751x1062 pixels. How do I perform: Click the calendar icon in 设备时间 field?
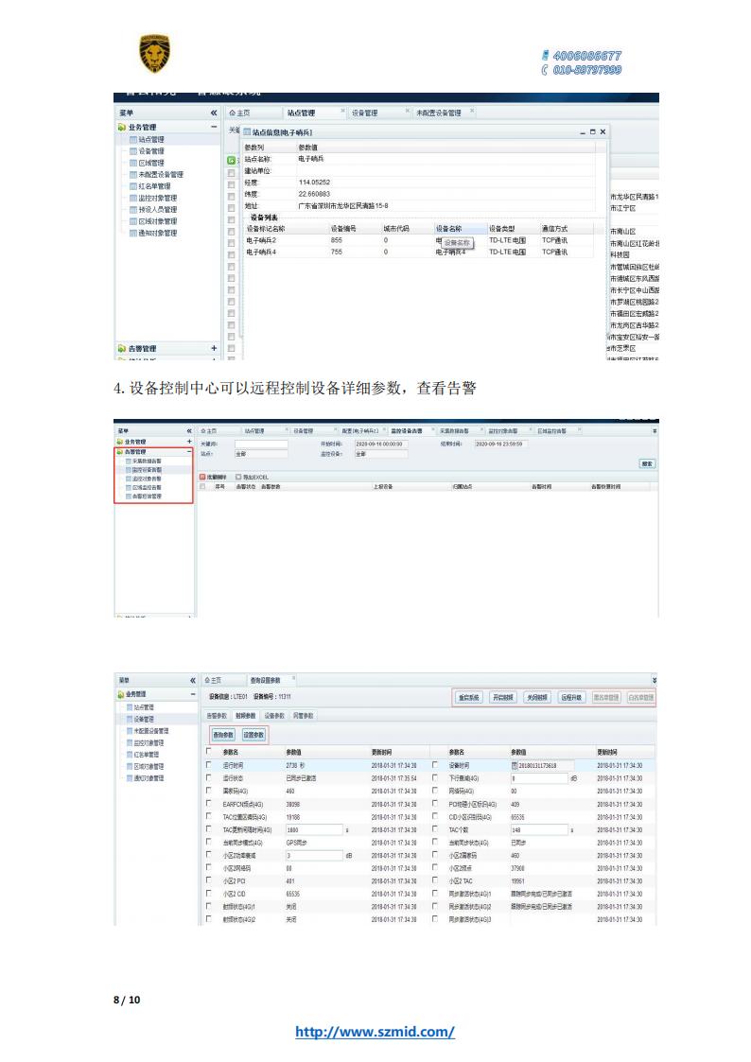pyautogui.click(x=514, y=765)
